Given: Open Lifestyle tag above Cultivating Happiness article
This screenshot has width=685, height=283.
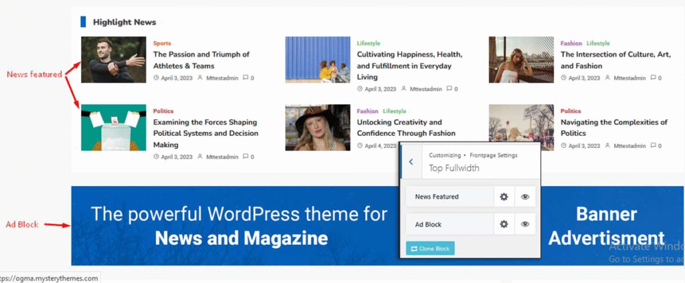Looking at the screenshot, I should [x=368, y=43].
